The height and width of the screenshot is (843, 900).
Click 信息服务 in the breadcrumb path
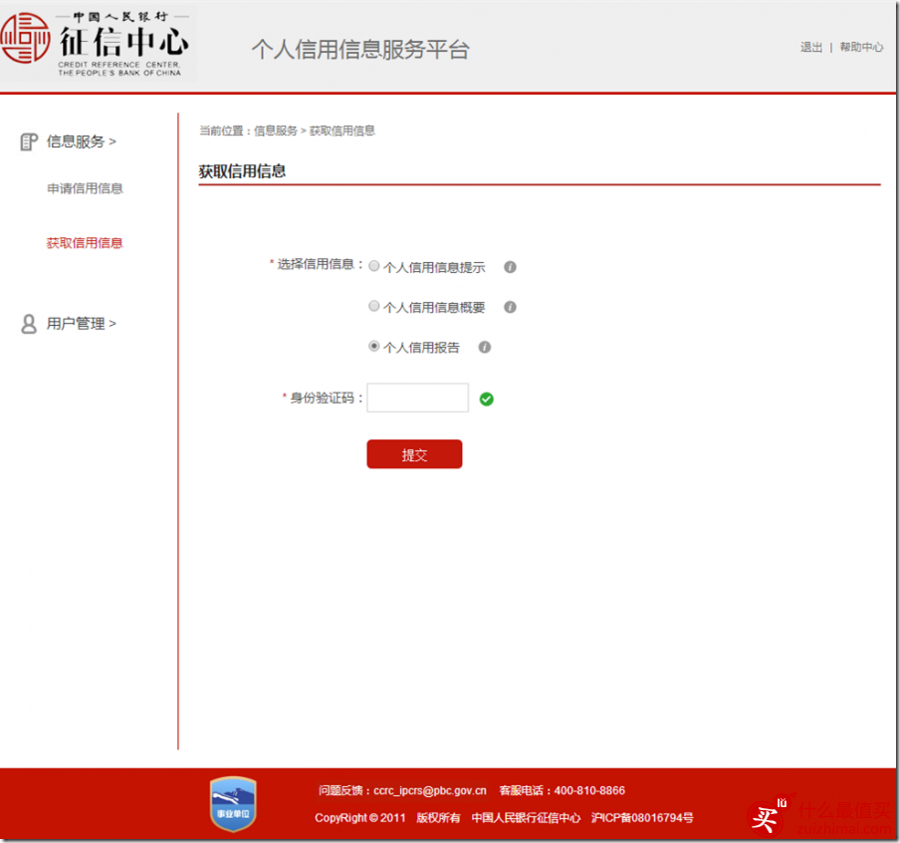276,131
